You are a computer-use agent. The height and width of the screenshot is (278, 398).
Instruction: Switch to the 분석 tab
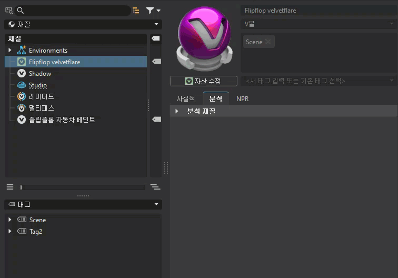coord(216,98)
